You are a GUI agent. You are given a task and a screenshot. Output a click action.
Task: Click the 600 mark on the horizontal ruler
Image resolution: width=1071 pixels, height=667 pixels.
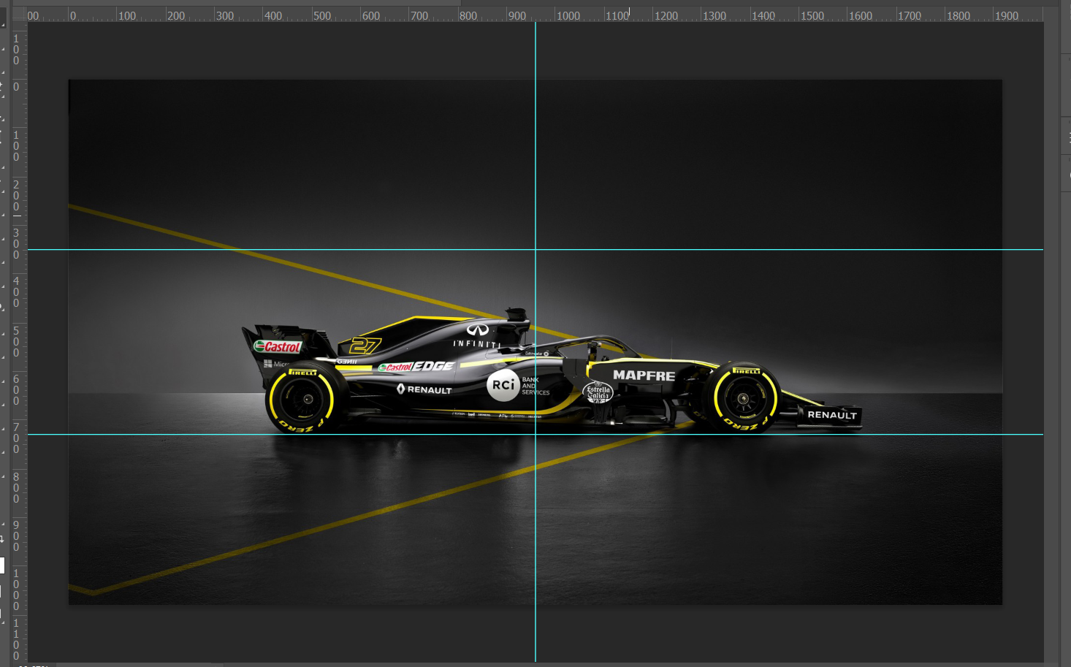point(371,15)
